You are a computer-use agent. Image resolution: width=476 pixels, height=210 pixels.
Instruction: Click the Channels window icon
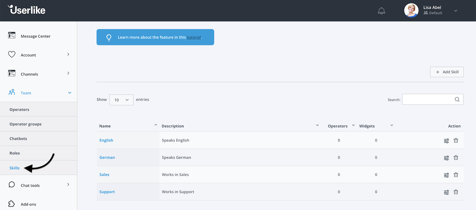(x=12, y=73)
